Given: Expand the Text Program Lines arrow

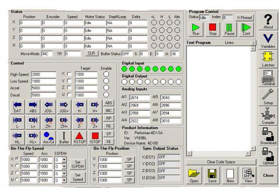Looking at the screenshot, I should (254, 43).
